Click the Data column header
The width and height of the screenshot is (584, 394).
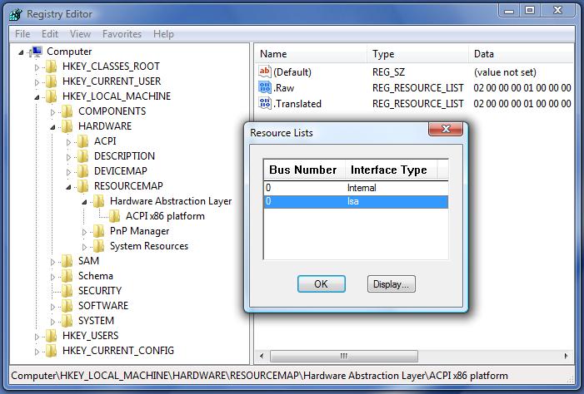click(522, 54)
